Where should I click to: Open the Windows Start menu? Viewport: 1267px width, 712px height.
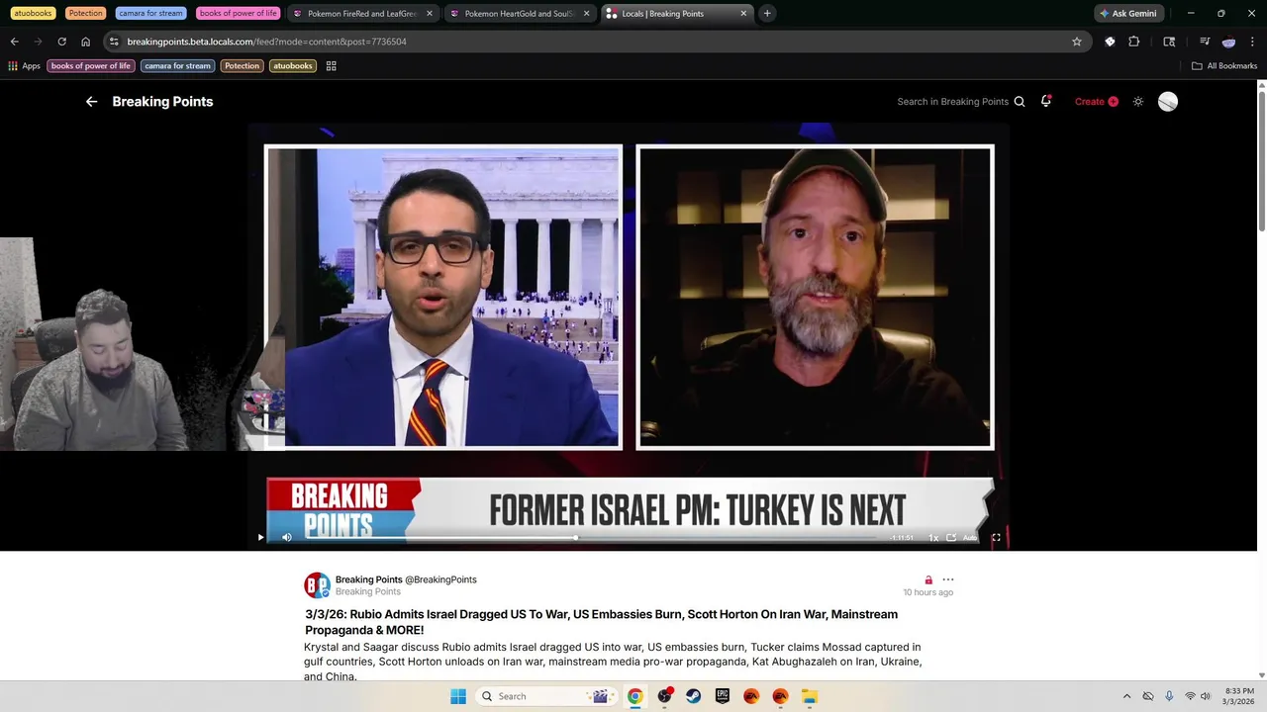point(458,696)
